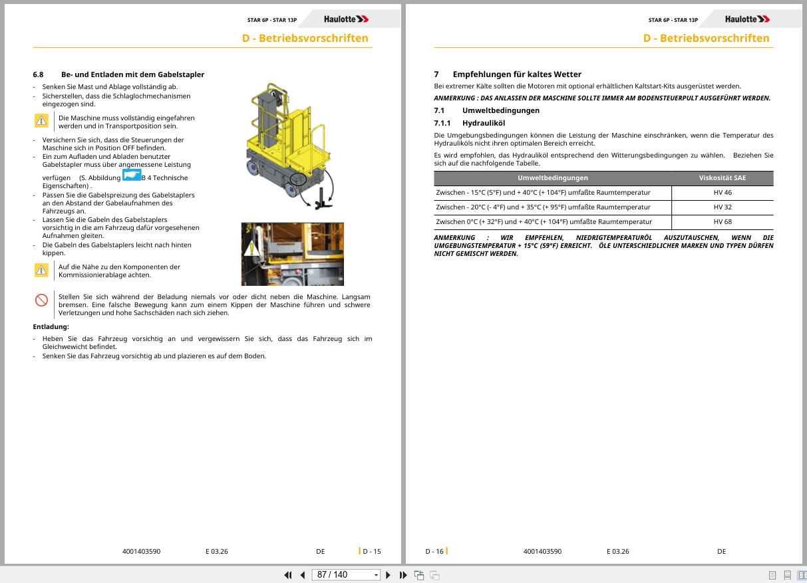
Task: Click 'DE' language code in left page footer
Action: [321, 551]
